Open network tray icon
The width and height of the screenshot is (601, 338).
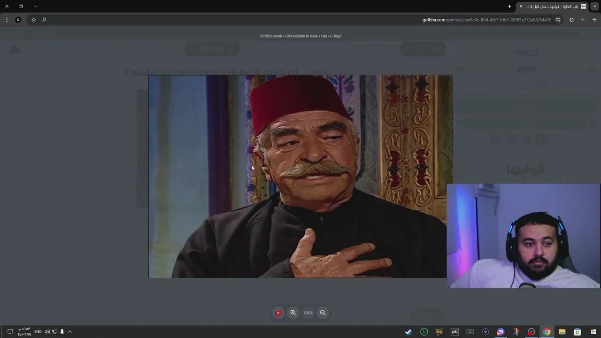[x=54, y=332]
